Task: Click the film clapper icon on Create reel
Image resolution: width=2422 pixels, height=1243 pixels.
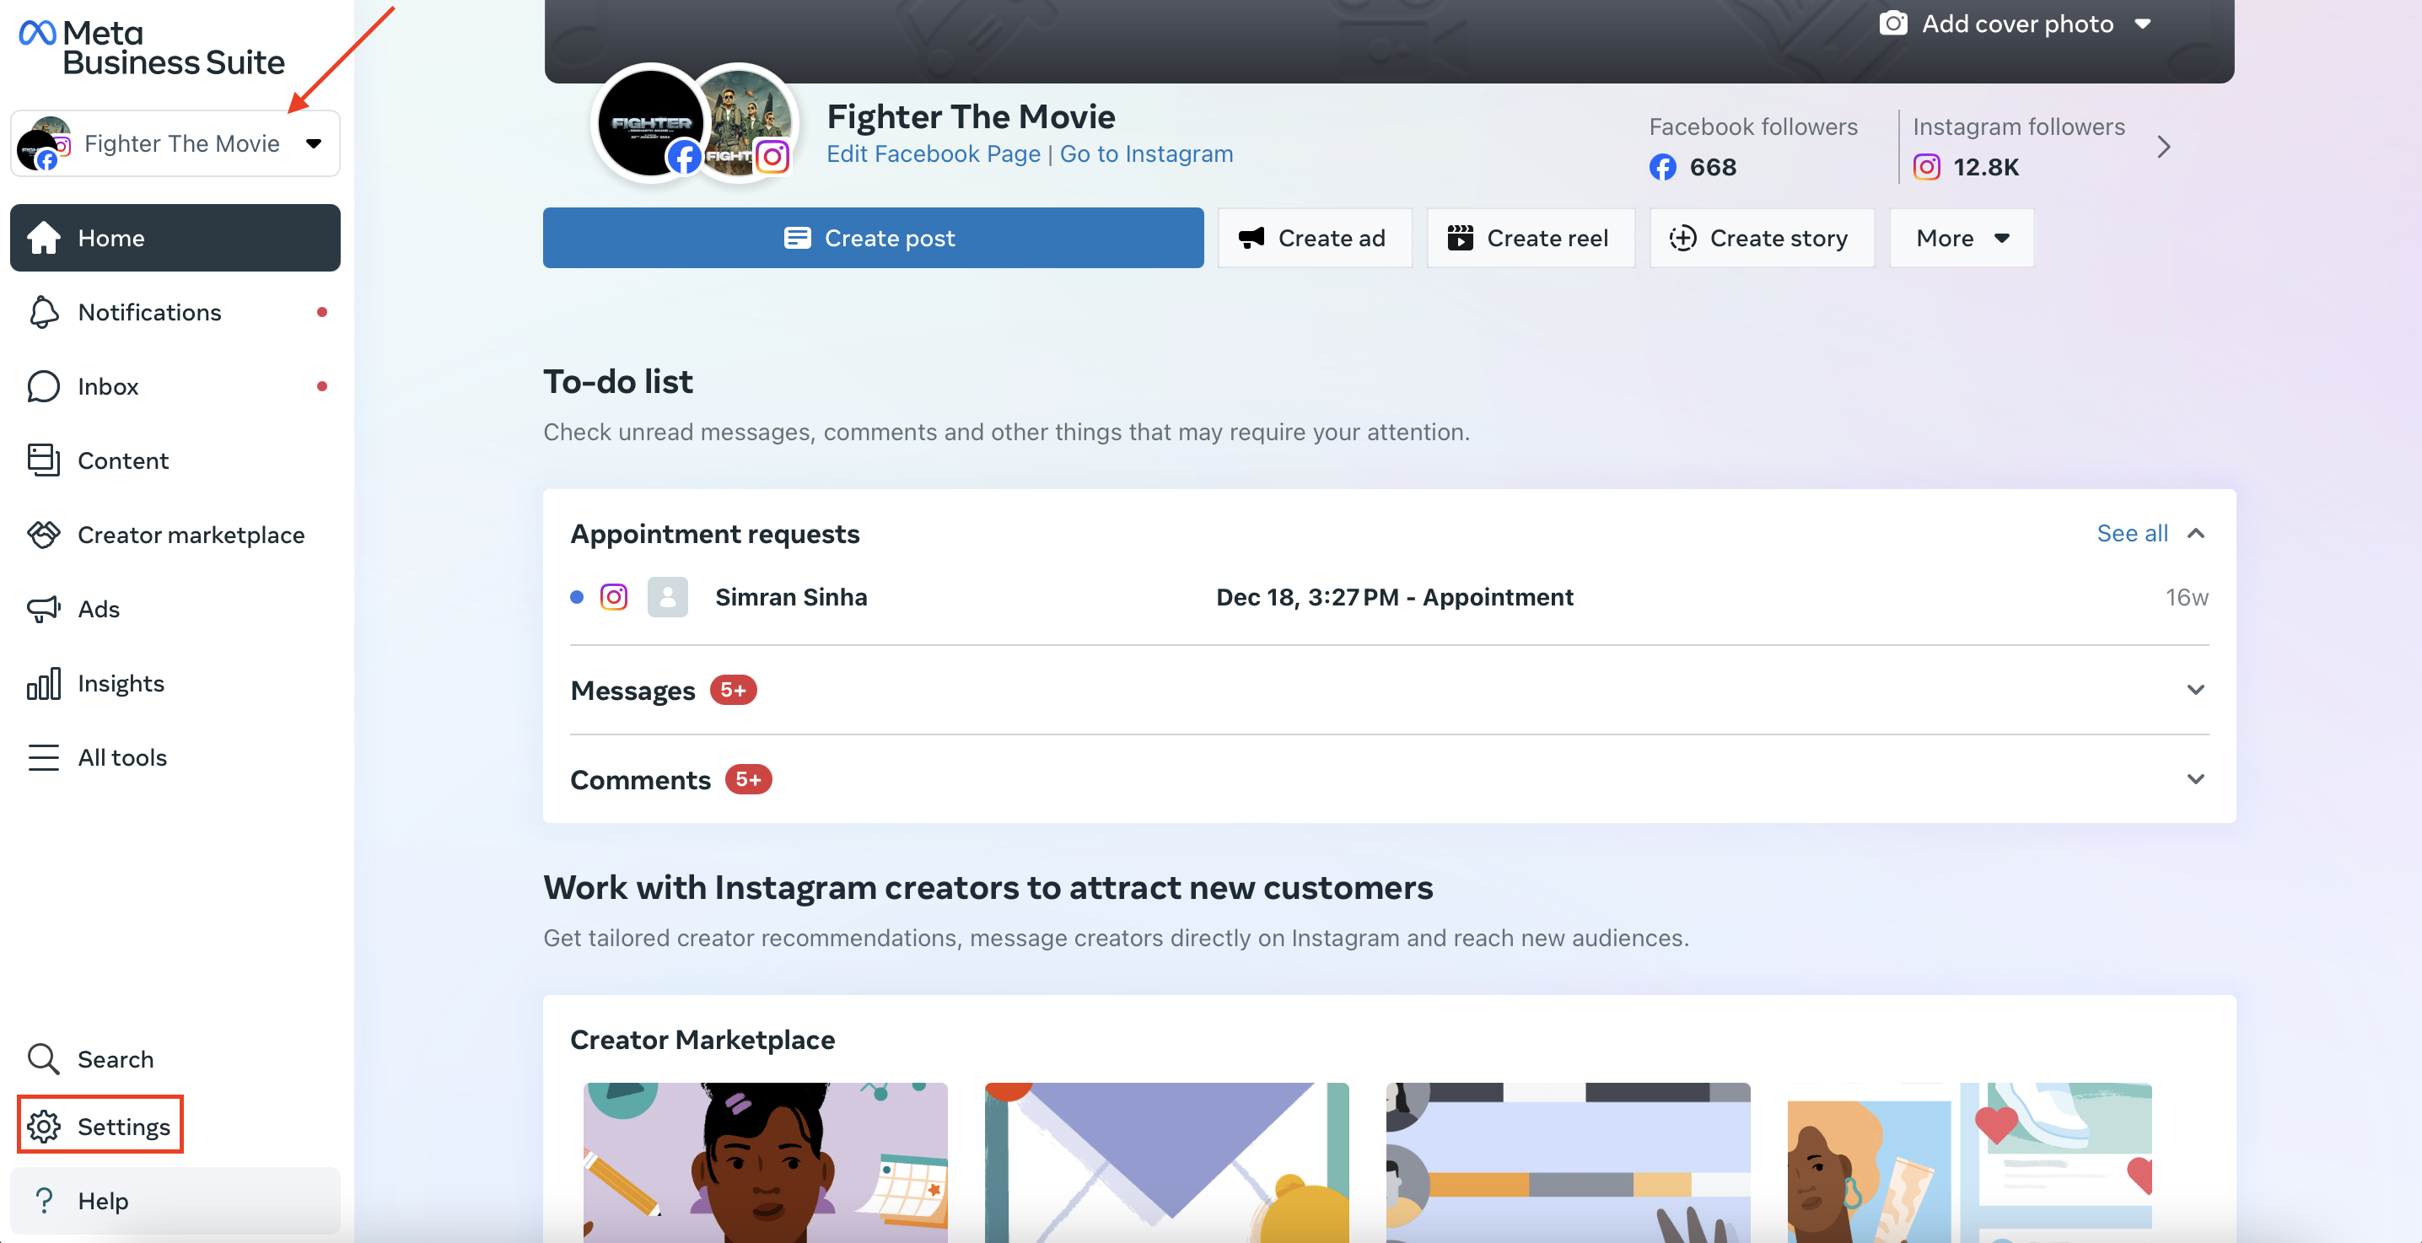Action: pos(1459,238)
